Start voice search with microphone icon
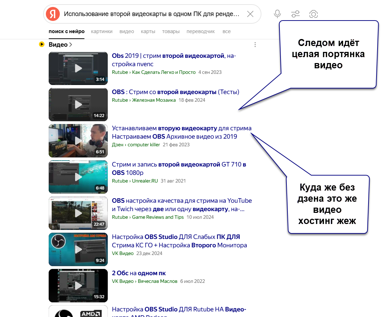This screenshot has height=317, width=381. (x=277, y=14)
